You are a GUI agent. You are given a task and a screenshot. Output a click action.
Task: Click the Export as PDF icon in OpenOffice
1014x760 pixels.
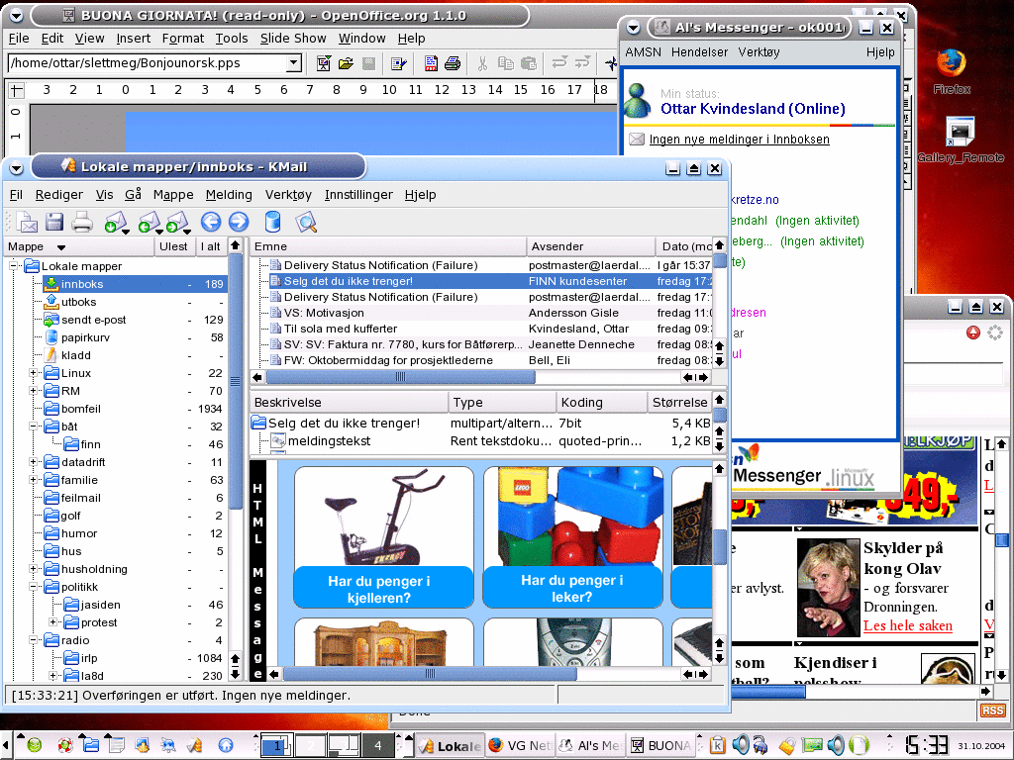click(x=431, y=63)
